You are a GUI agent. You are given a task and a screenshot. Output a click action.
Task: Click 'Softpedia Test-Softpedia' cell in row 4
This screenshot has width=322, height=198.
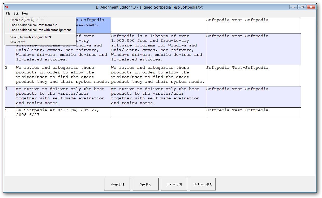coord(253,97)
